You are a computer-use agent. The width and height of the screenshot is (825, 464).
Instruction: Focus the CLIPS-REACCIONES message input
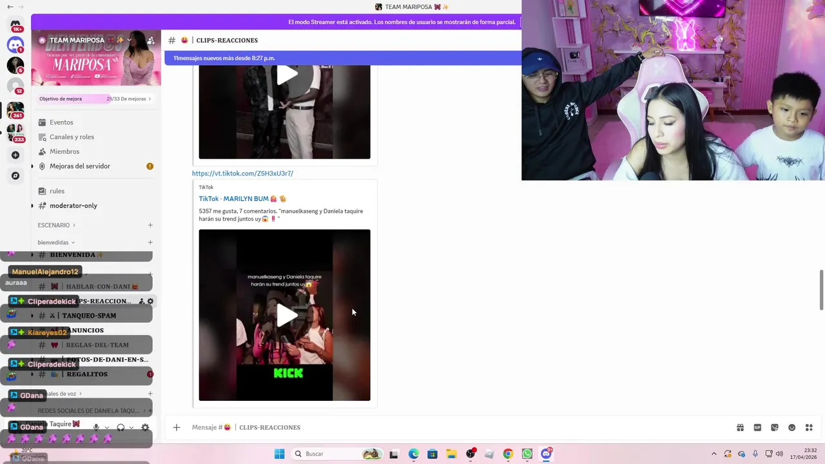point(451,427)
